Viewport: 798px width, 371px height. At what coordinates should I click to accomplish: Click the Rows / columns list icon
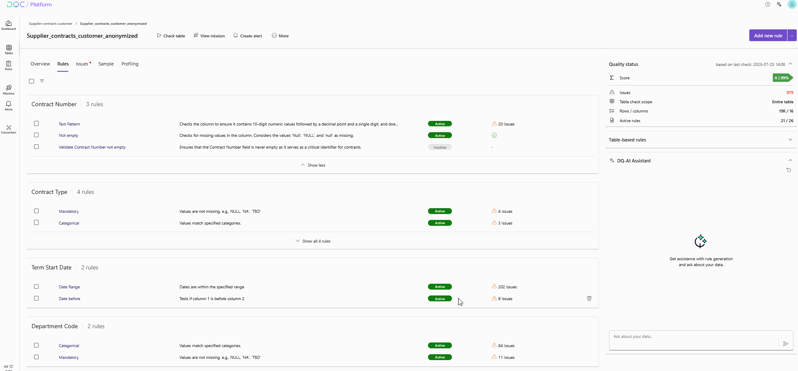point(612,111)
